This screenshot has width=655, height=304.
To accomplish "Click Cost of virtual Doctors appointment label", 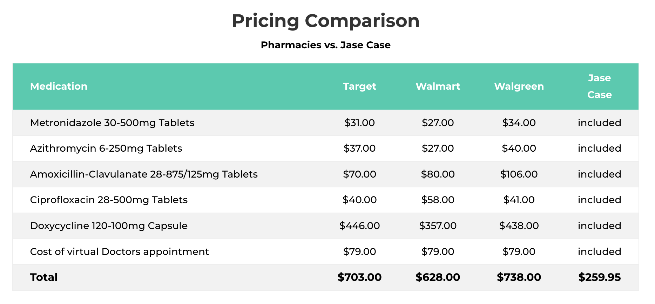I will 119,252.
